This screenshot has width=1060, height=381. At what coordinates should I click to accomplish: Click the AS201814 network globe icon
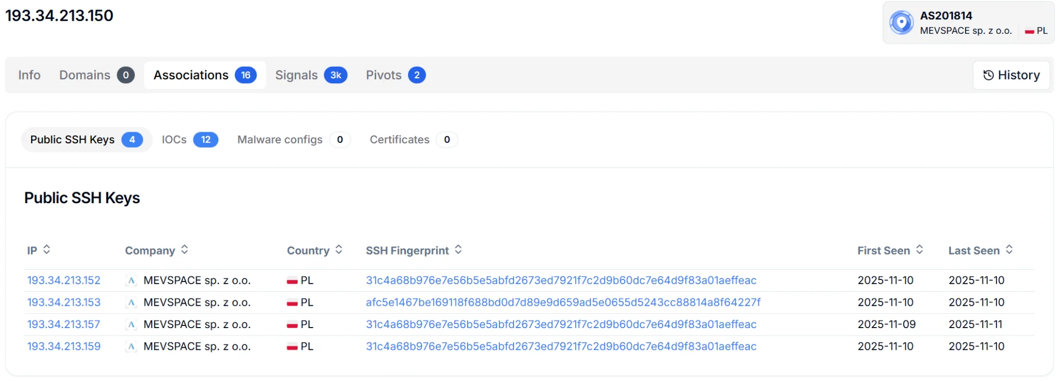901,23
